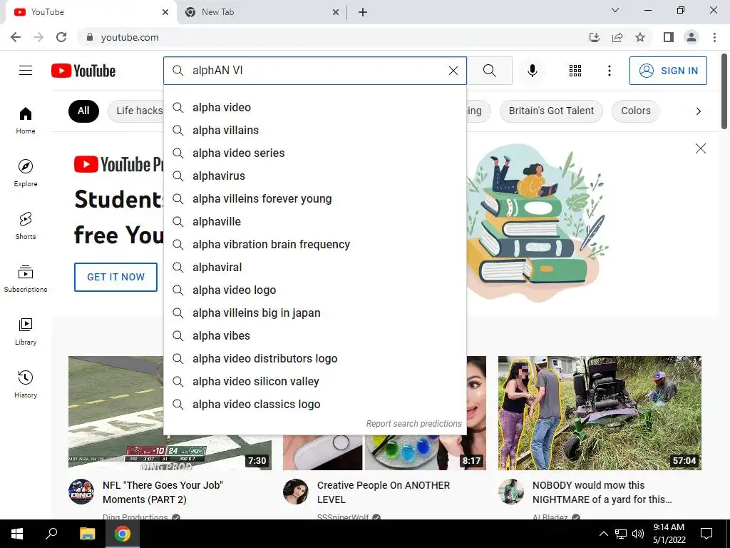
Task: Choose suggestion "alpha video silicon valley"
Action: pos(315,381)
